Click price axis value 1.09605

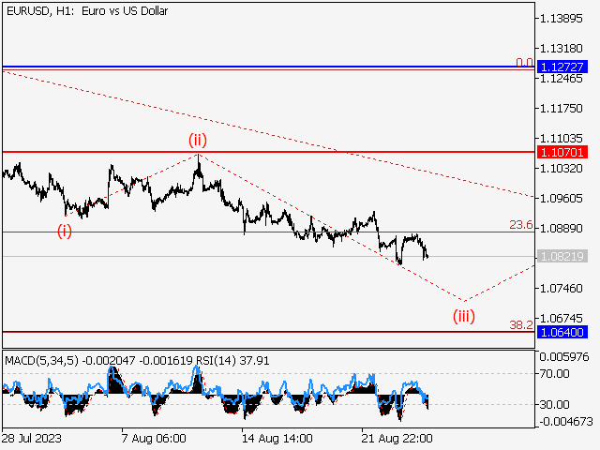tap(561, 198)
